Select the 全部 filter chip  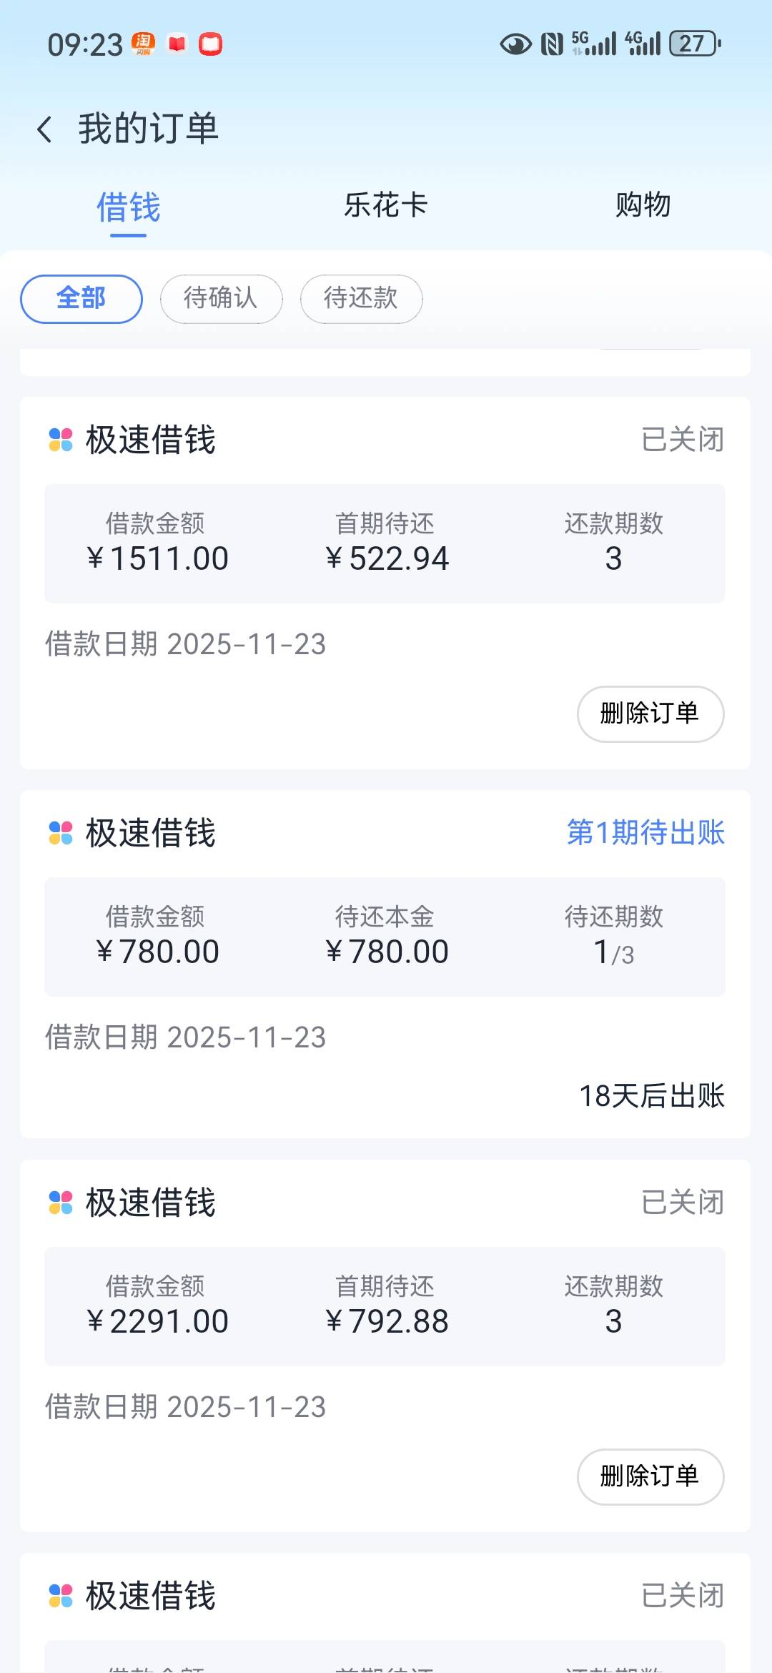pyautogui.click(x=81, y=299)
